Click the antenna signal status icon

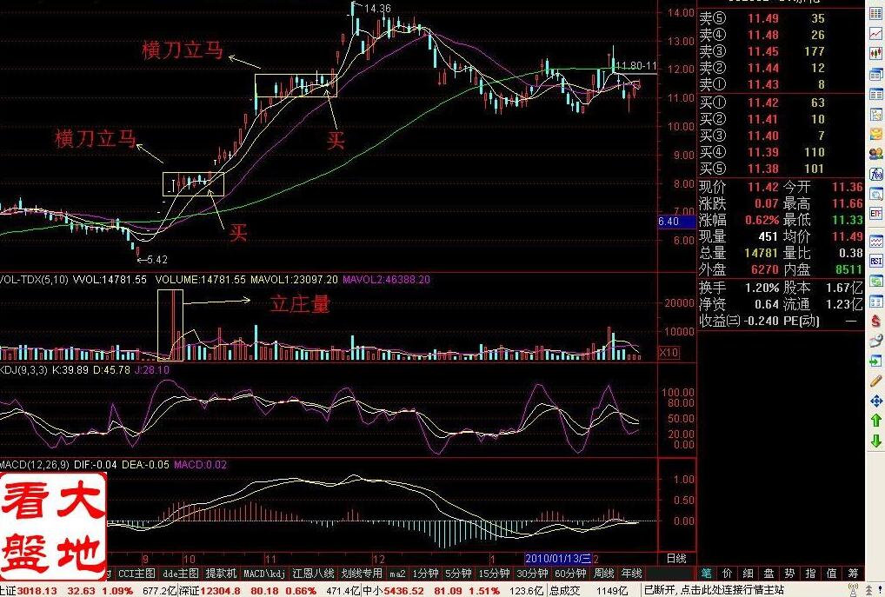click(854, 590)
